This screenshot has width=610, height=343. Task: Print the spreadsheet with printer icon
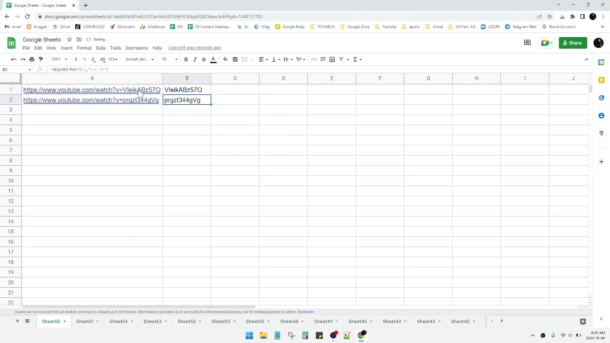pyautogui.click(x=32, y=60)
